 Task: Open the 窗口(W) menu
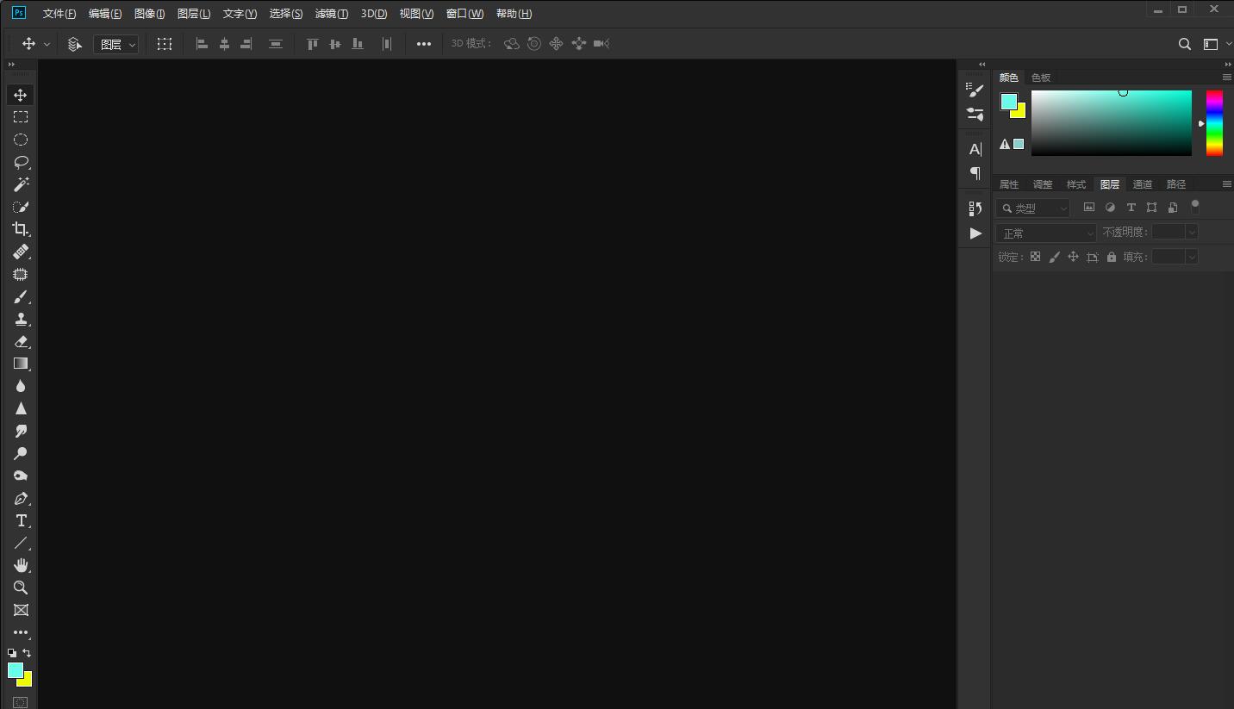(x=465, y=14)
